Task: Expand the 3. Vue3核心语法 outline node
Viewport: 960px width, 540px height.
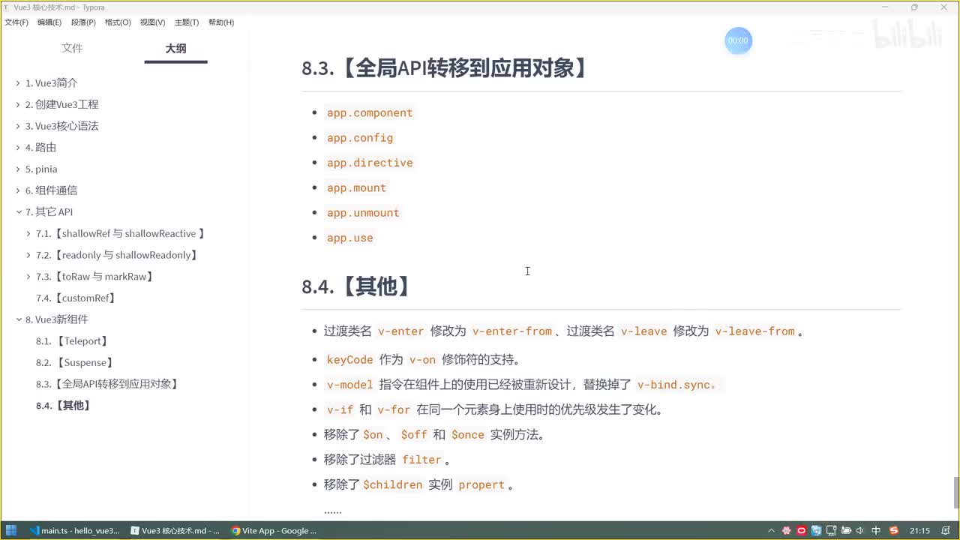Action: click(x=18, y=126)
